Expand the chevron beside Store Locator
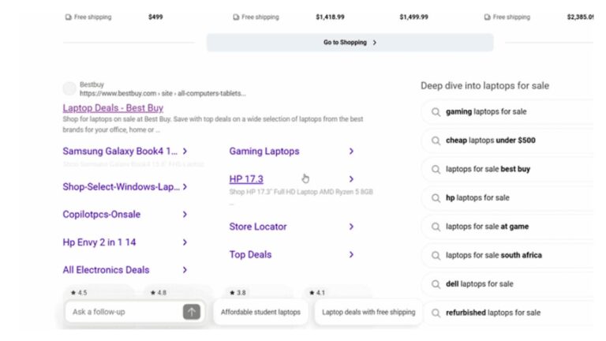This screenshot has width=606, height=341. coord(351,227)
